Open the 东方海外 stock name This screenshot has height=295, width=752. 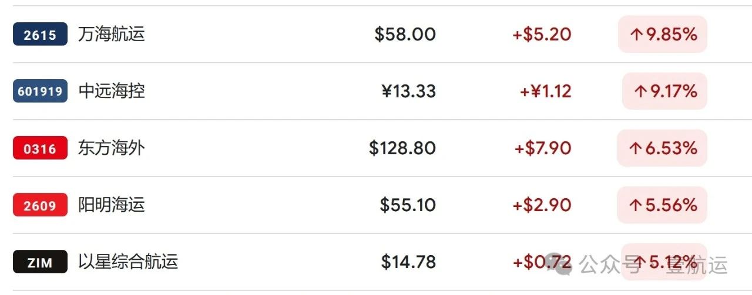(111, 148)
